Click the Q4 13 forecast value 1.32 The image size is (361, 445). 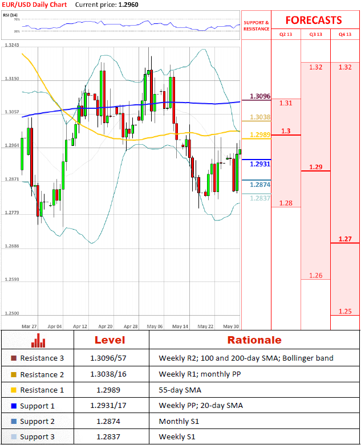[345, 67]
